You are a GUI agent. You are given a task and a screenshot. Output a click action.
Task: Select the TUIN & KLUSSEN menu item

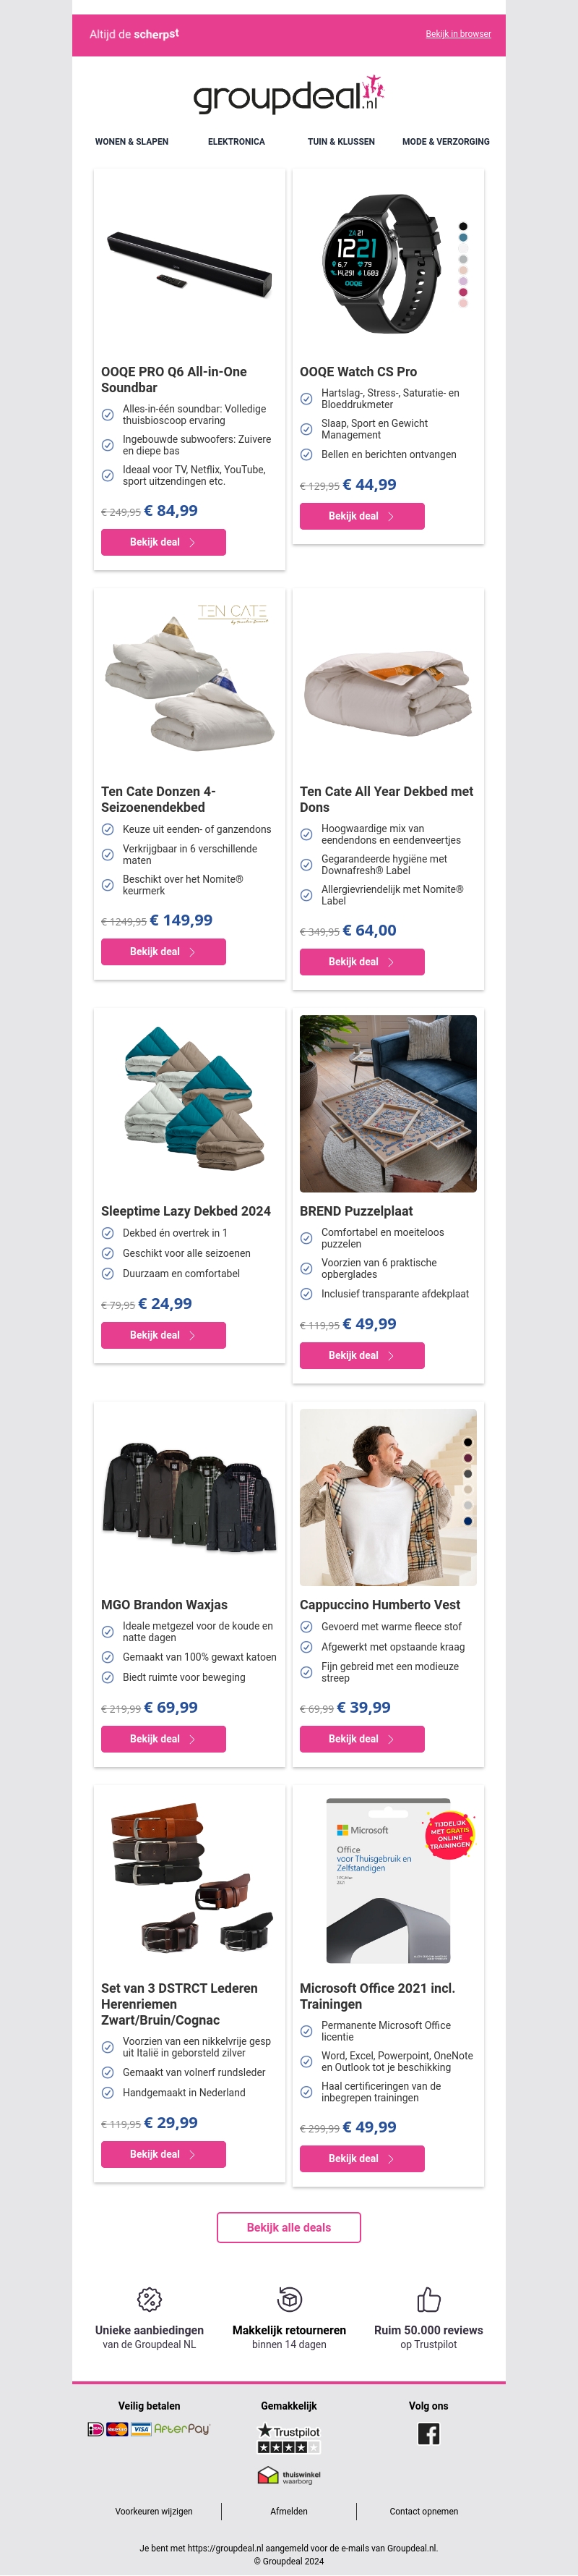click(x=342, y=142)
